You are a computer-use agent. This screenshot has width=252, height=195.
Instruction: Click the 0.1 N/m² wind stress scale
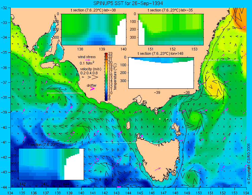click(87, 63)
